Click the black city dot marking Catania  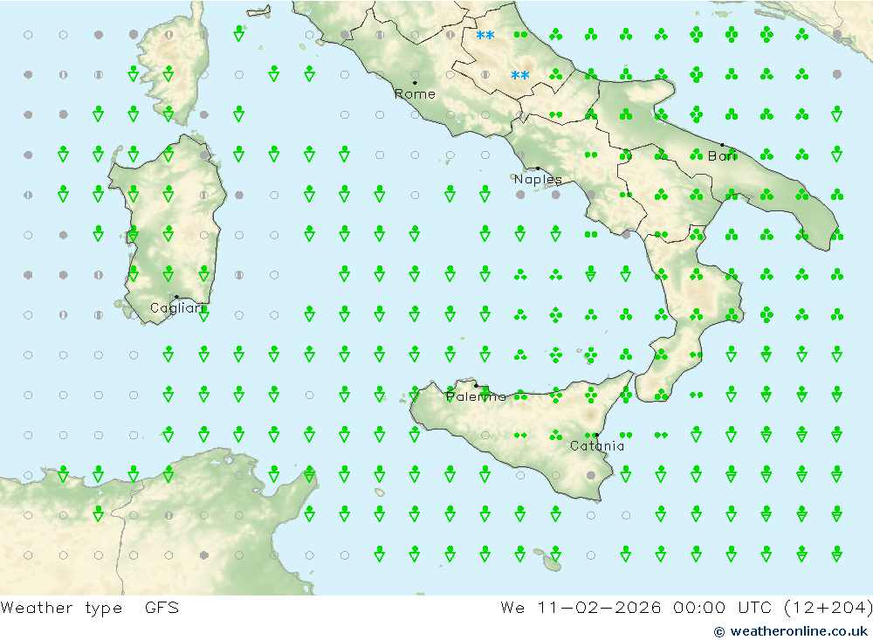(596, 435)
